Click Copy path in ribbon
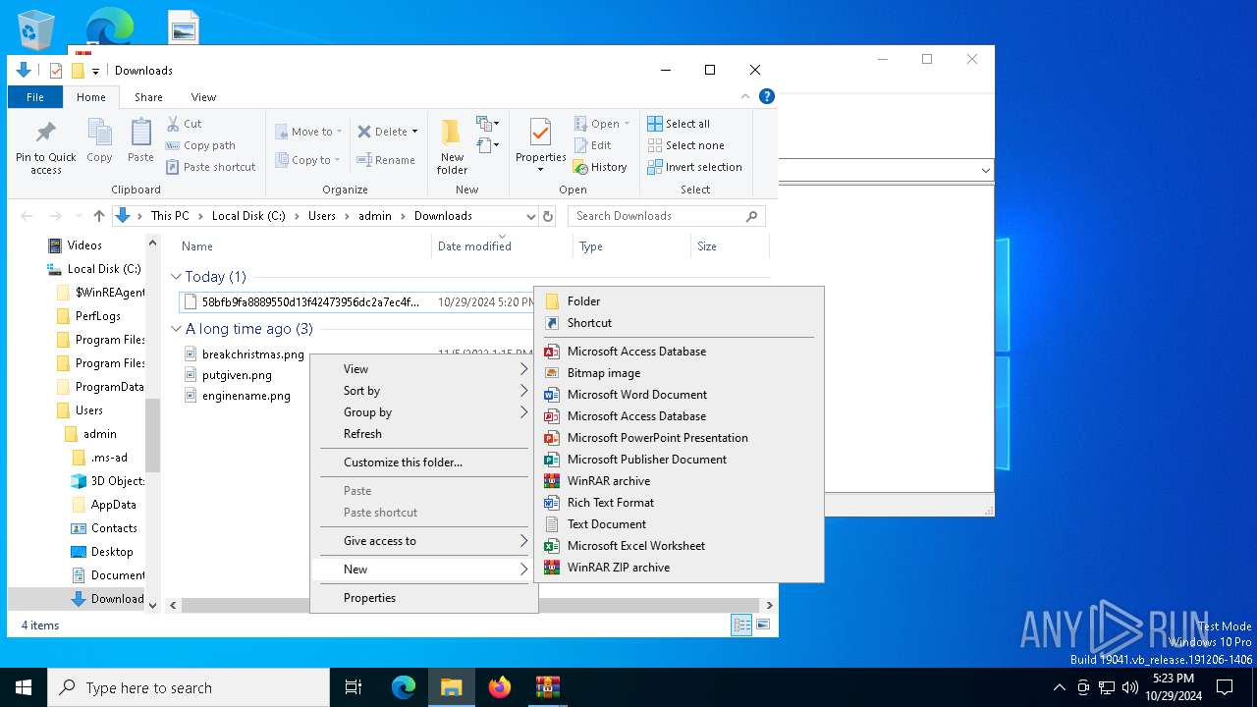The image size is (1257, 707). [x=200, y=145]
